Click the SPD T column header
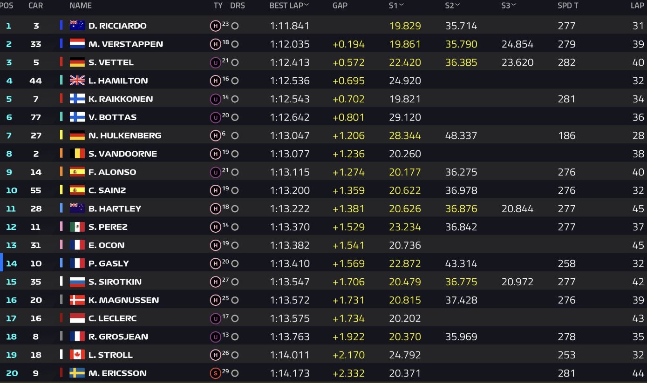 pos(568,6)
